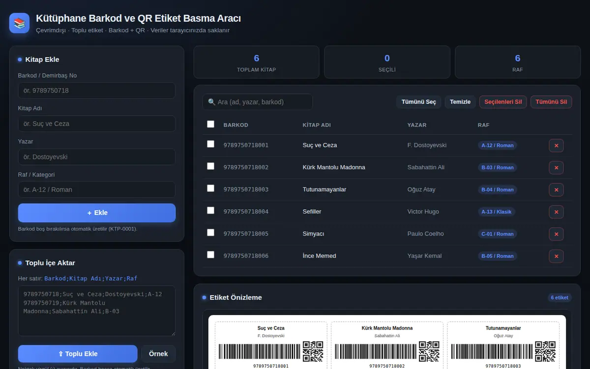
Task: Click the Toplu Ekle button
Action: tap(78, 354)
